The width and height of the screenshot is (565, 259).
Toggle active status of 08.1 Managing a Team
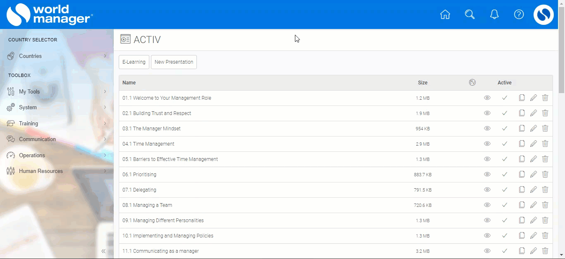[x=505, y=205]
